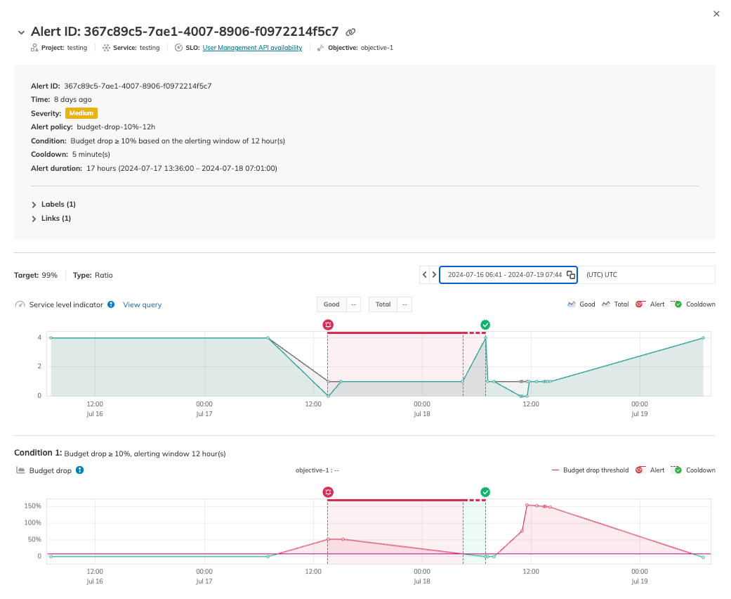Click the Good value box
The image size is (731, 599).
pyautogui.click(x=339, y=304)
